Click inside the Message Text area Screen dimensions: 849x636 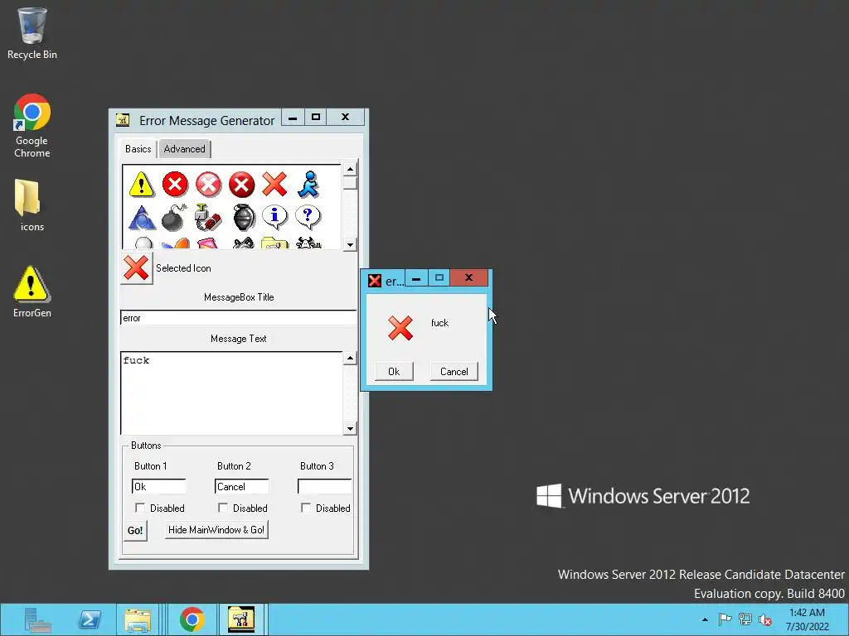click(232, 393)
